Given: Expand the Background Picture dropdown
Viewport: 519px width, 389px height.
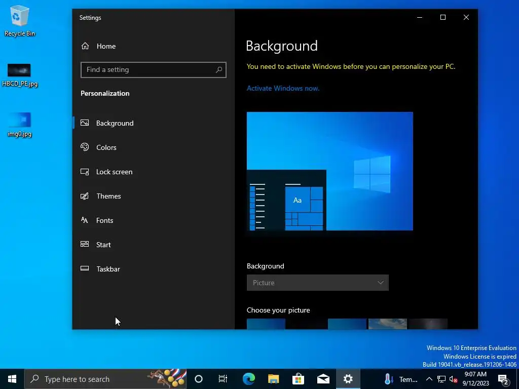Looking at the screenshot, I should (x=317, y=283).
